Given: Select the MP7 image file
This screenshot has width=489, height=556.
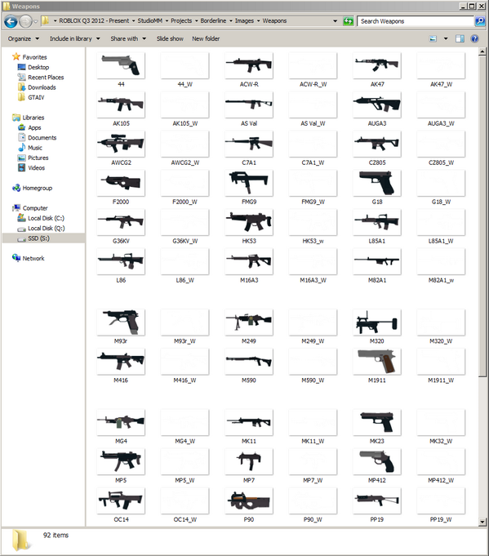Looking at the screenshot, I should point(249,461).
